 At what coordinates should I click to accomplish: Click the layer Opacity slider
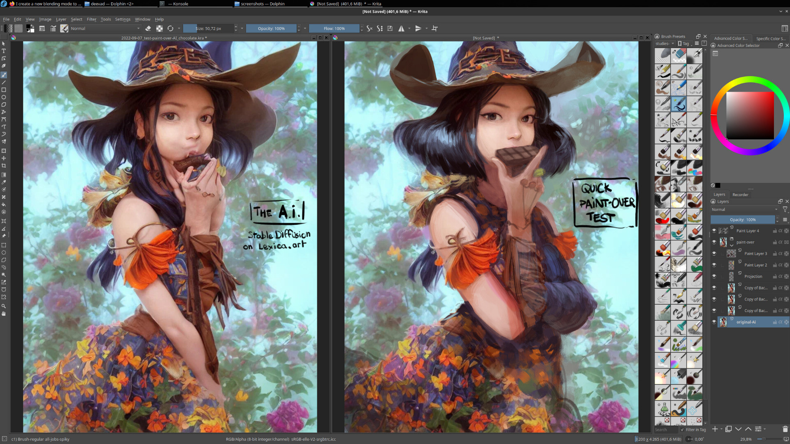click(x=743, y=220)
